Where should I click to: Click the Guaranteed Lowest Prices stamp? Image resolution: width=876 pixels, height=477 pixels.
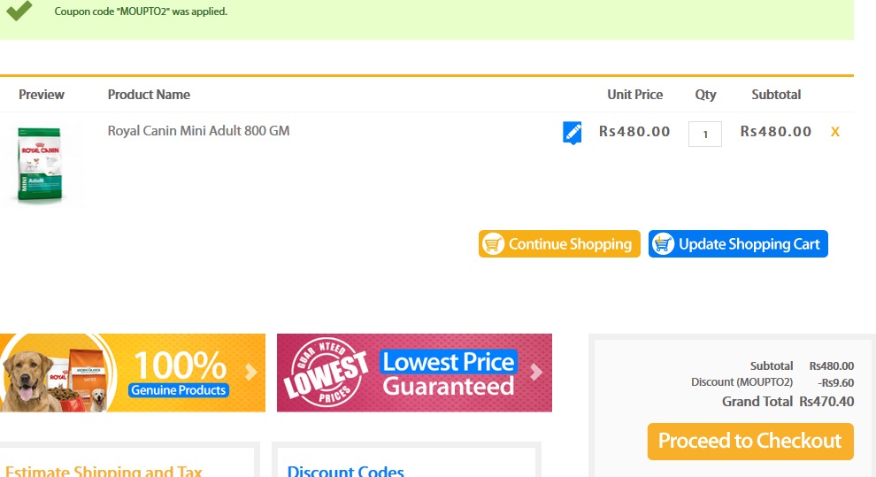coord(327,373)
